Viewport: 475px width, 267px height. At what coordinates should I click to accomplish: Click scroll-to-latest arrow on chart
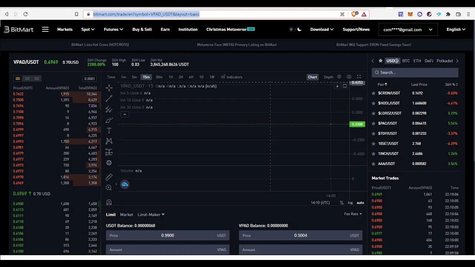pyautogui.click(x=337, y=86)
